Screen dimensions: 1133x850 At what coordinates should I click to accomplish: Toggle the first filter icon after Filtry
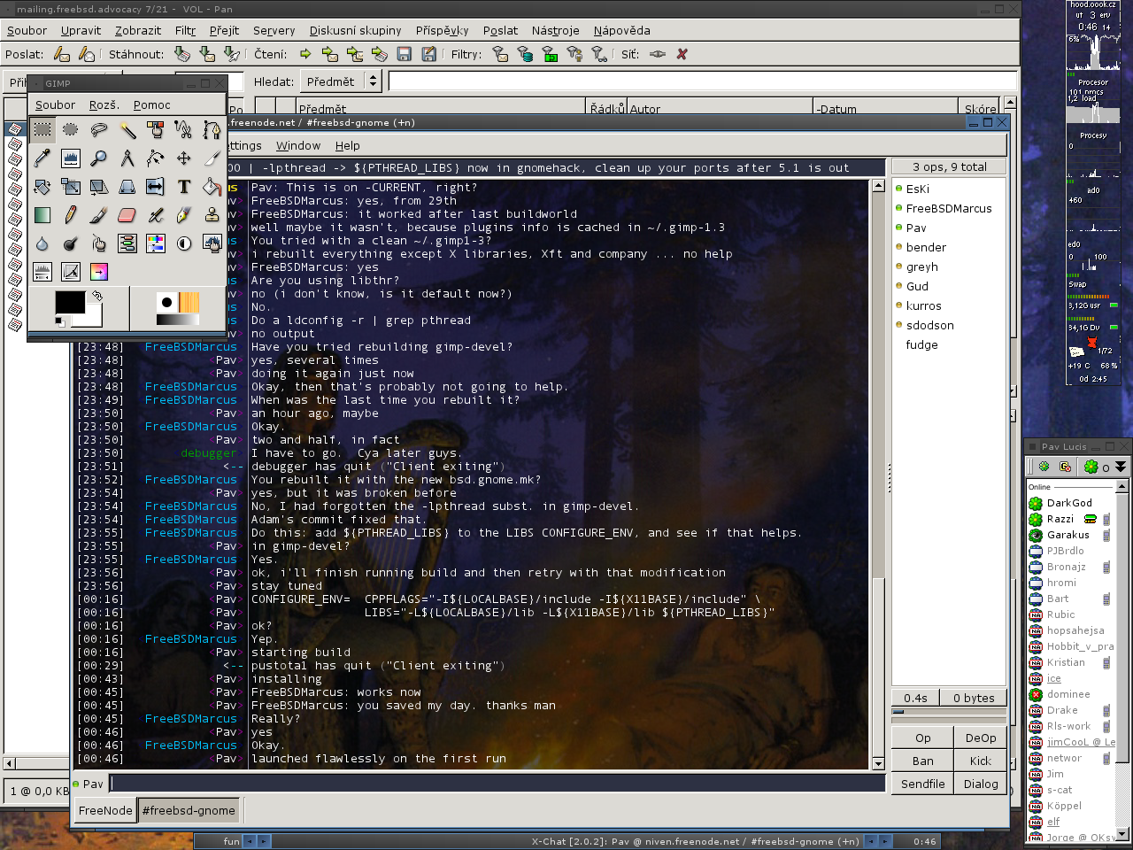pyautogui.click(x=500, y=54)
